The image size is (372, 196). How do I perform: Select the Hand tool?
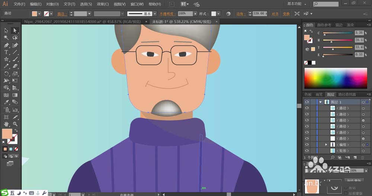pos(6,124)
